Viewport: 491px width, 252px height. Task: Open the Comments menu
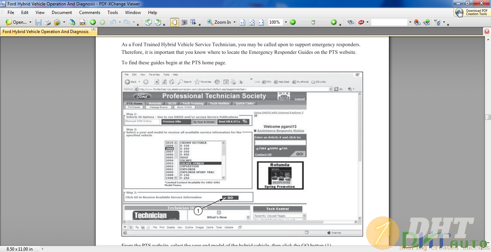click(90, 12)
